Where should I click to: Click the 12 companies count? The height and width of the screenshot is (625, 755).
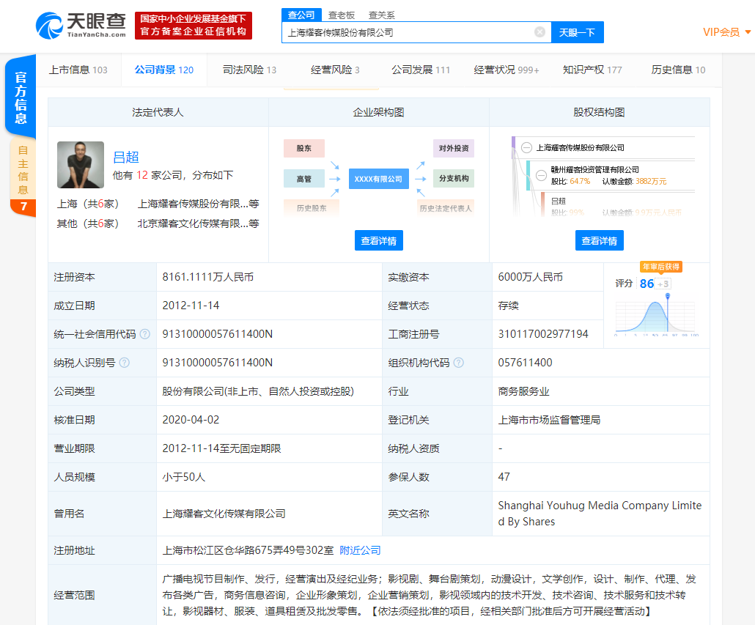tap(142, 175)
